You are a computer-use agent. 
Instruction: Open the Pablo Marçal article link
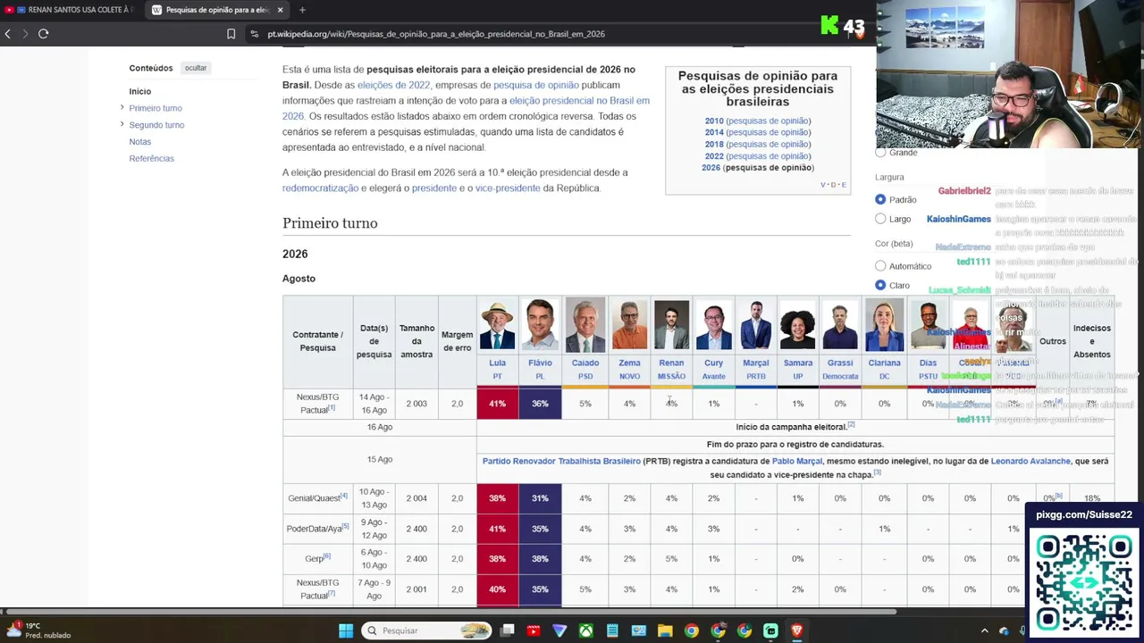796,461
